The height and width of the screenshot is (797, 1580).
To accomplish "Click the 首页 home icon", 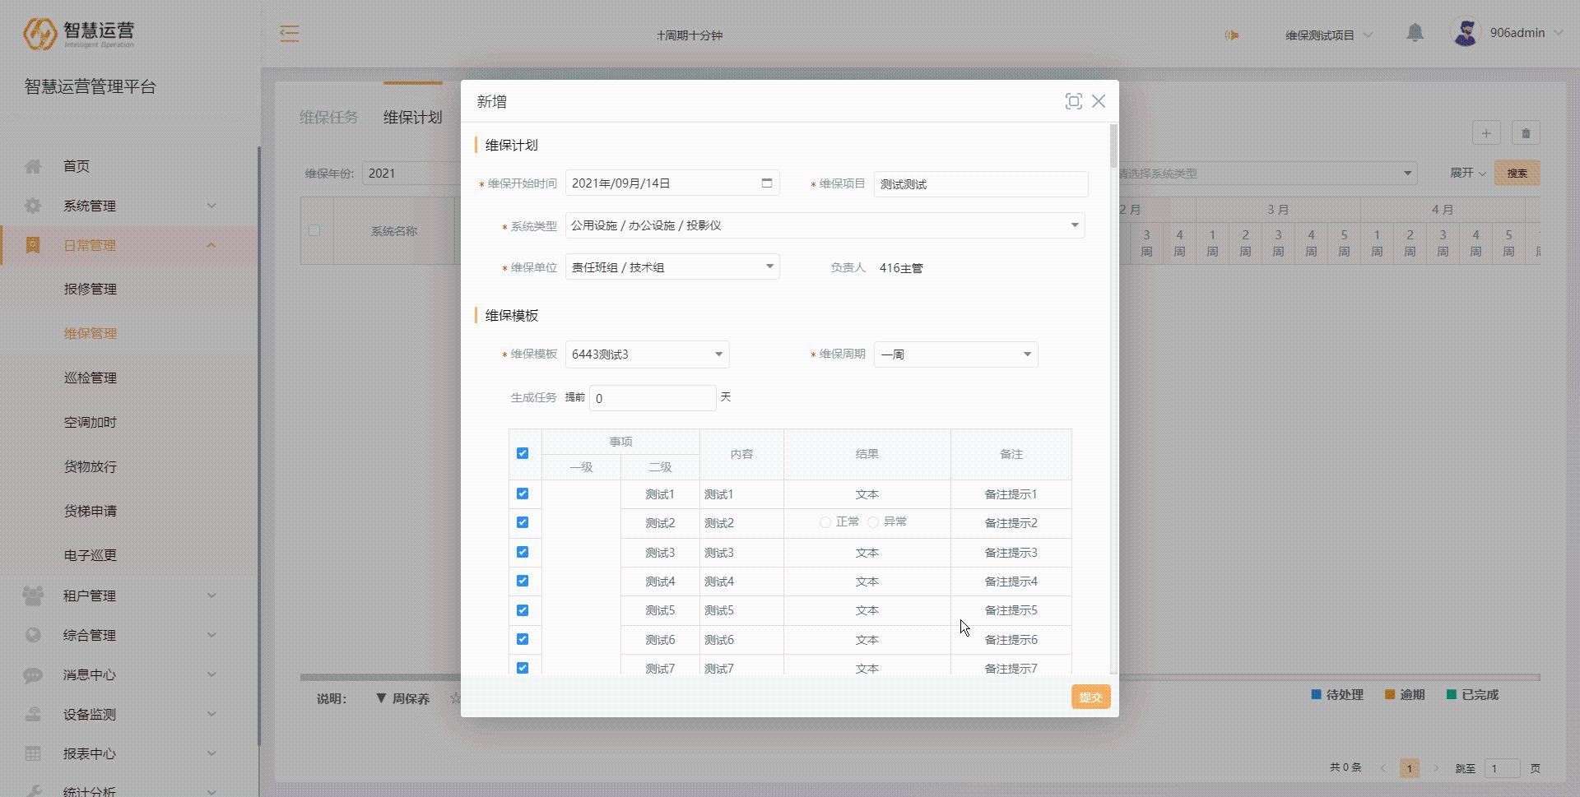I will pos(33,166).
